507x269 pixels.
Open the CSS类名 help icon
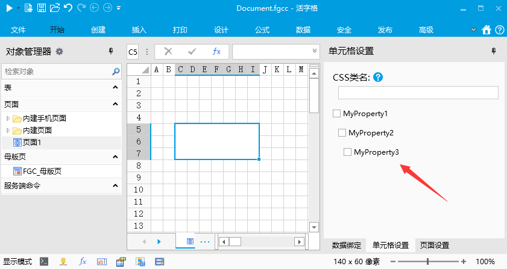(378, 77)
